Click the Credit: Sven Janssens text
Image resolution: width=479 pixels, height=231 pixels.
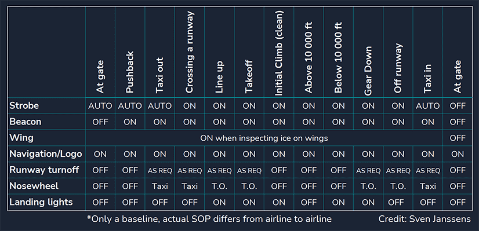(424, 219)
